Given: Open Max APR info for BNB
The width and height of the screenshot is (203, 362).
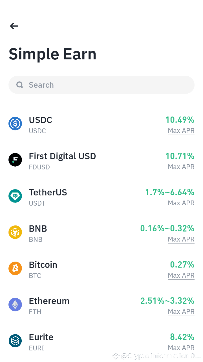Looking at the screenshot, I should 181,239.
